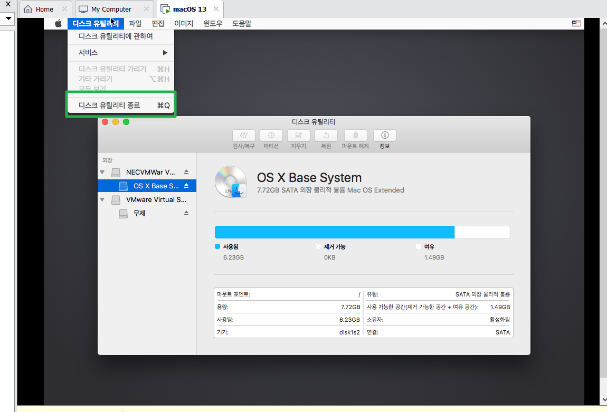
Task: Click the Home tab house icon
Action: click(x=28, y=9)
